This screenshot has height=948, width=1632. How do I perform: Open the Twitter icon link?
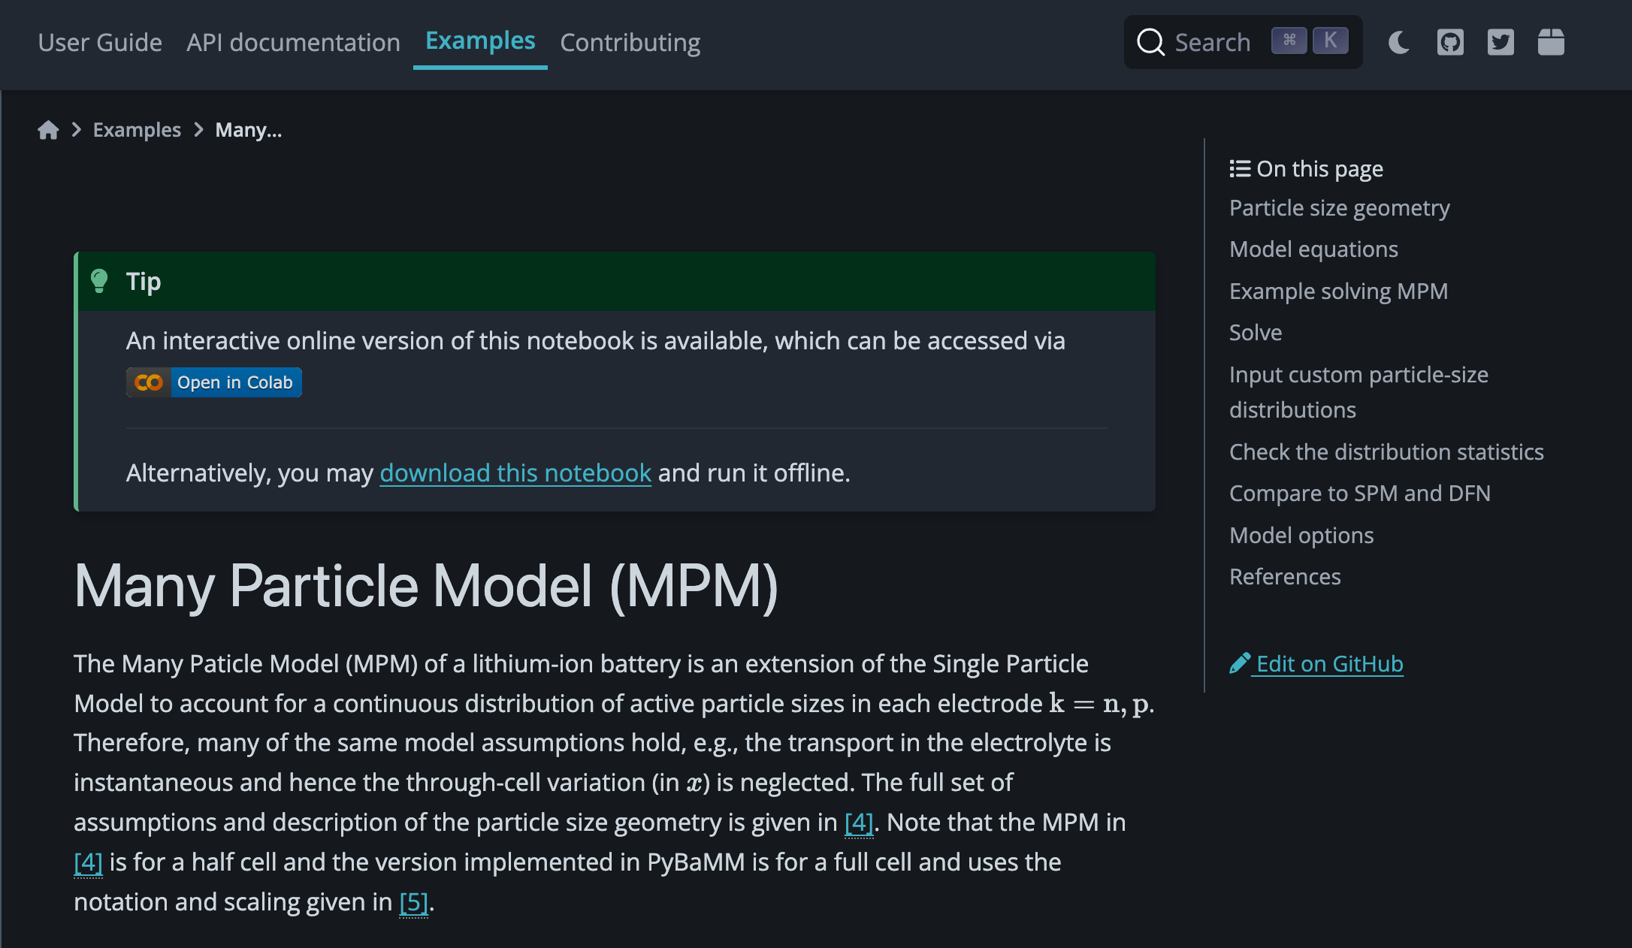(x=1500, y=42)
